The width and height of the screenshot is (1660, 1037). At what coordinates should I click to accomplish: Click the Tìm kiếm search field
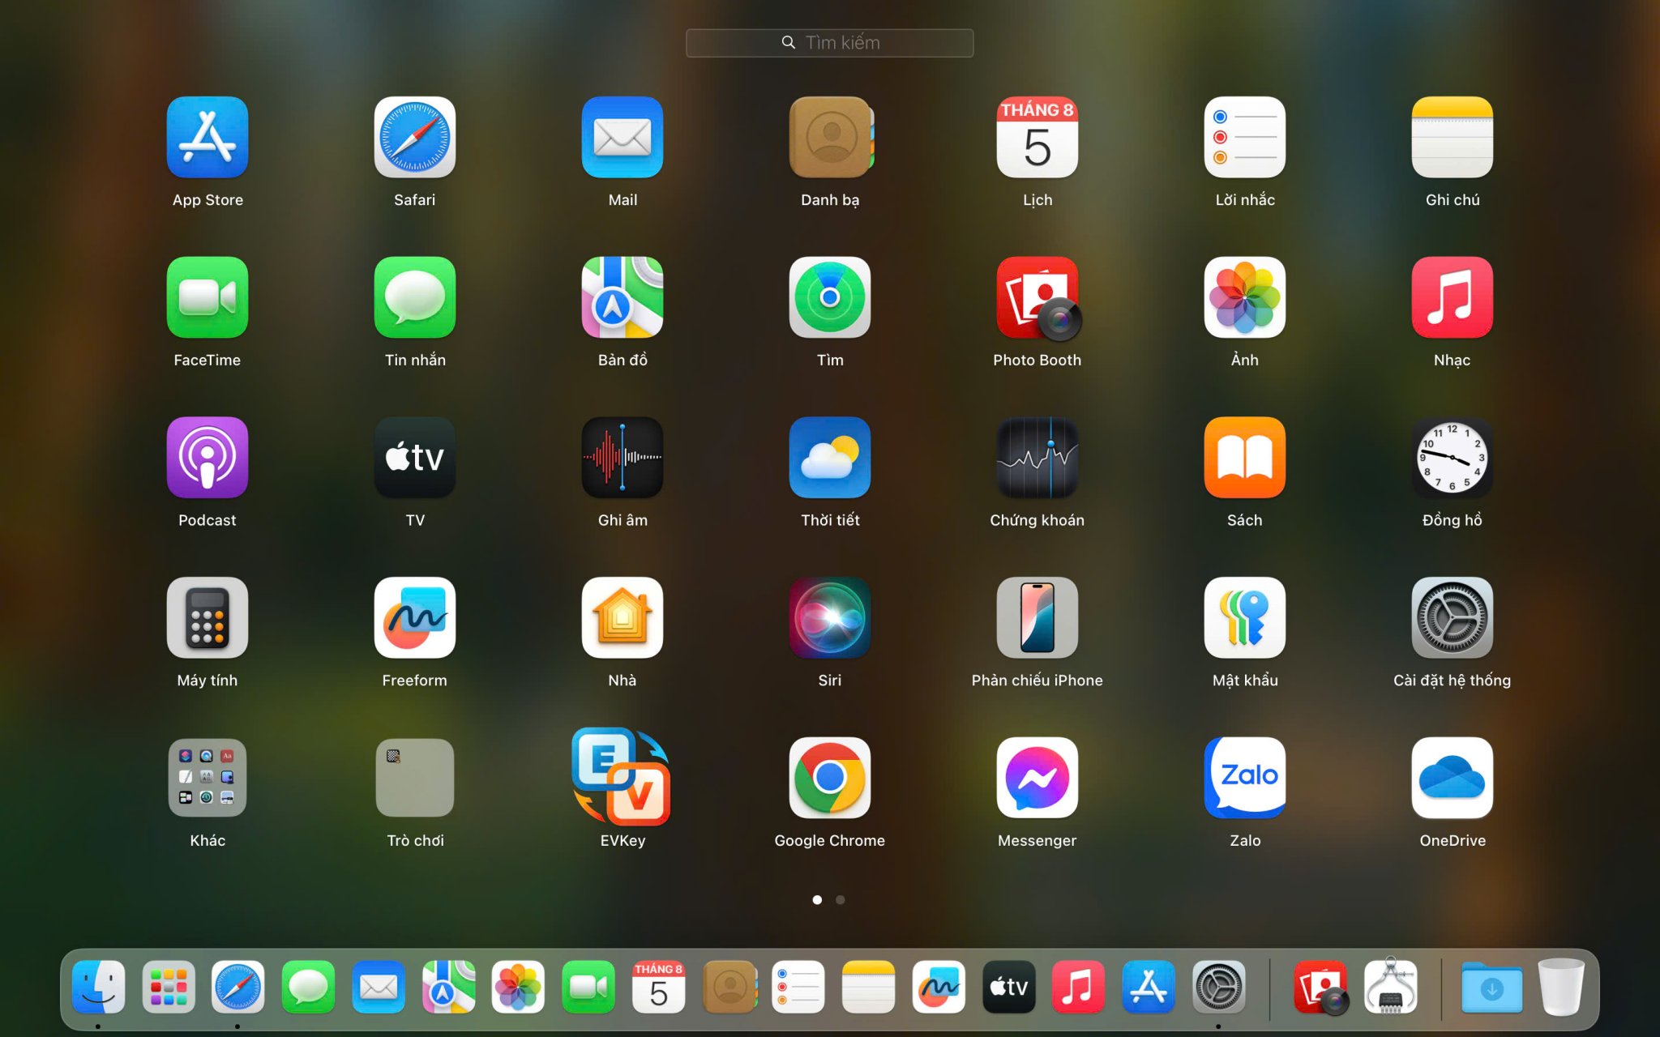pyautogui.click(x=829, y=43)
